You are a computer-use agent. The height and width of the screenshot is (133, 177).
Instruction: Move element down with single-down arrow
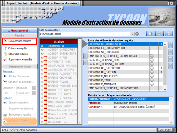170,59
